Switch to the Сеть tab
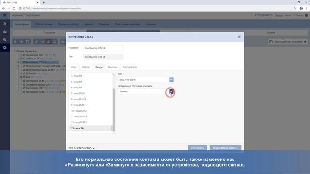The image size is (310, 174). [74, 67]
